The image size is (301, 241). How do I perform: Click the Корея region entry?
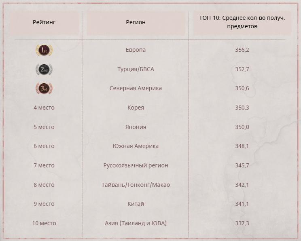pyautogui.click(x=136, y=108)
